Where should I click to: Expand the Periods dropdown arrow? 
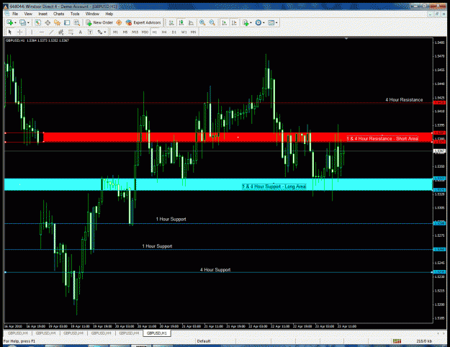pyautogui.click(x=264, y=22)
